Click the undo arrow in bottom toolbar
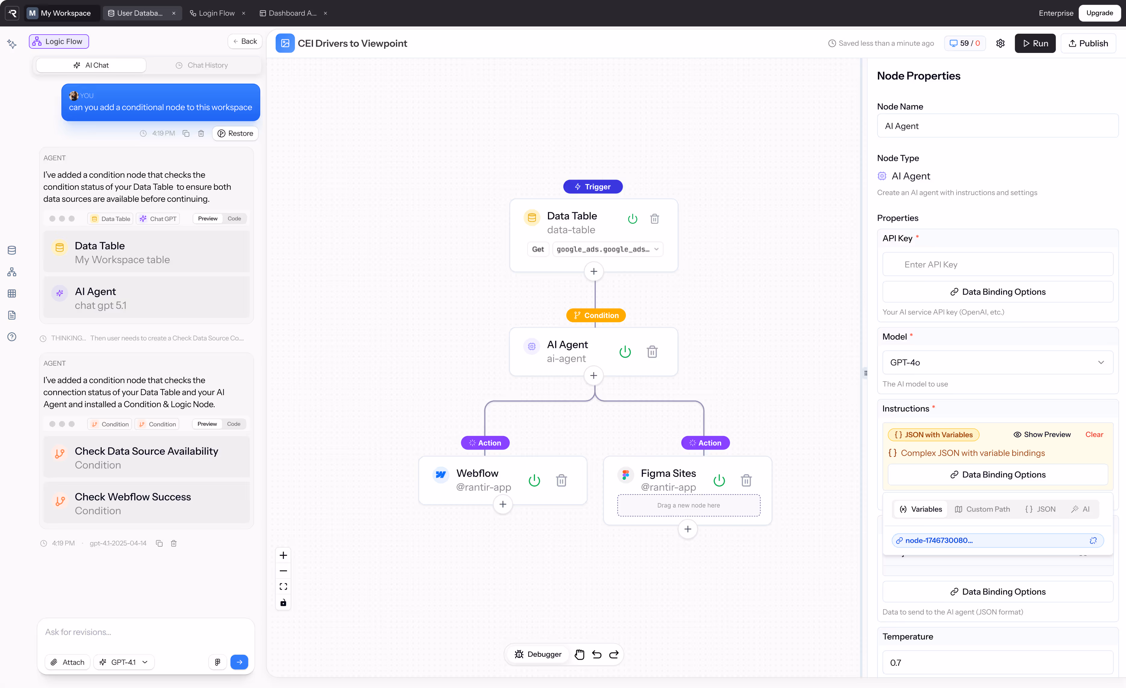The height and width of the screenshot is (688, 1126). pos(596,654)
